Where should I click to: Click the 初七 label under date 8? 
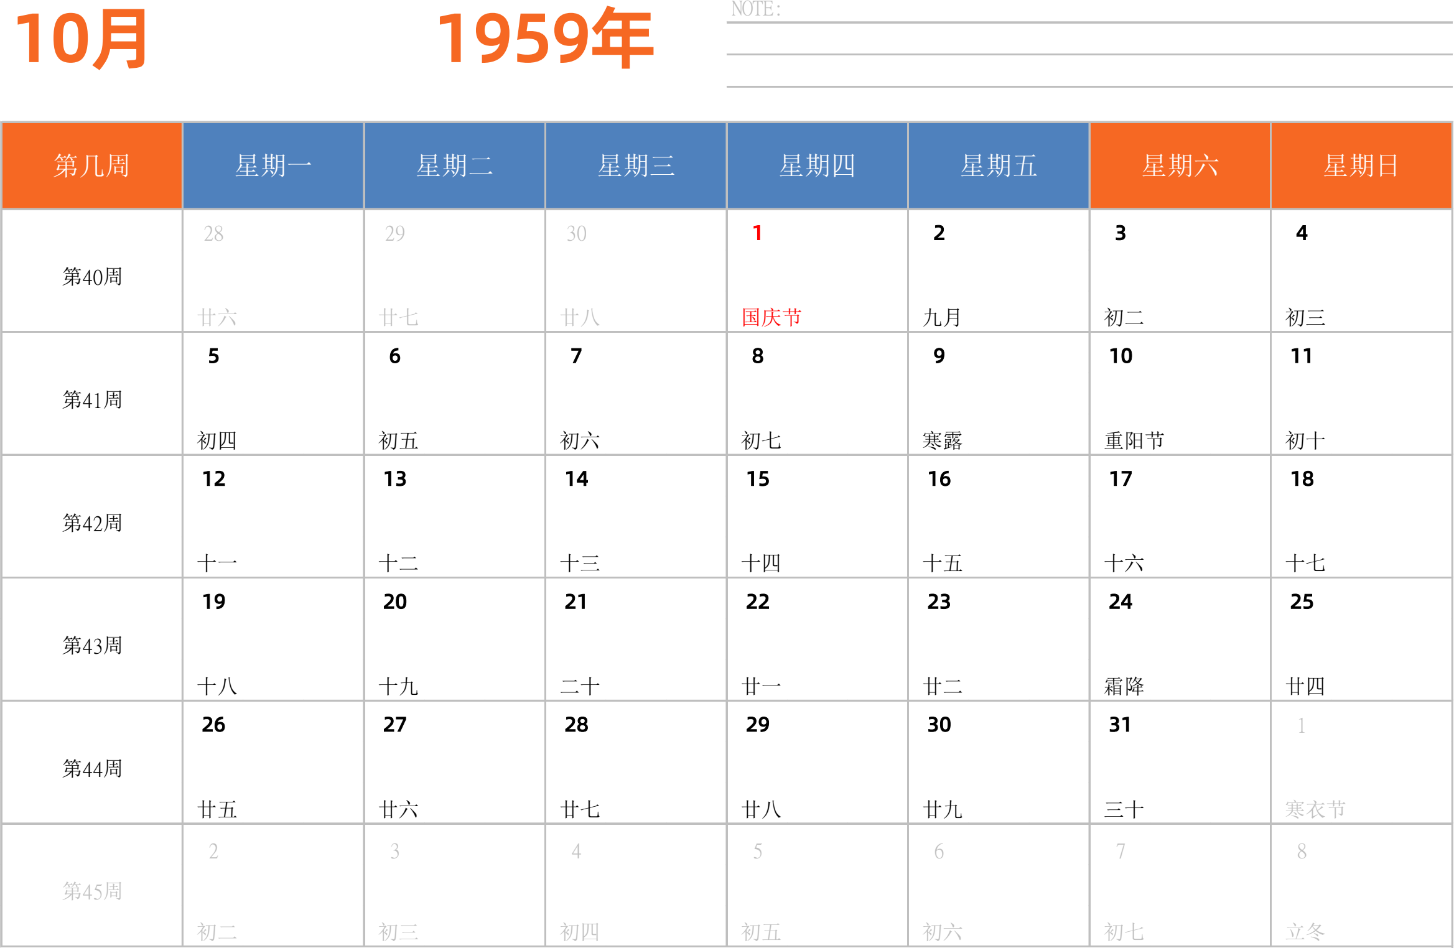tap(761, 440)
